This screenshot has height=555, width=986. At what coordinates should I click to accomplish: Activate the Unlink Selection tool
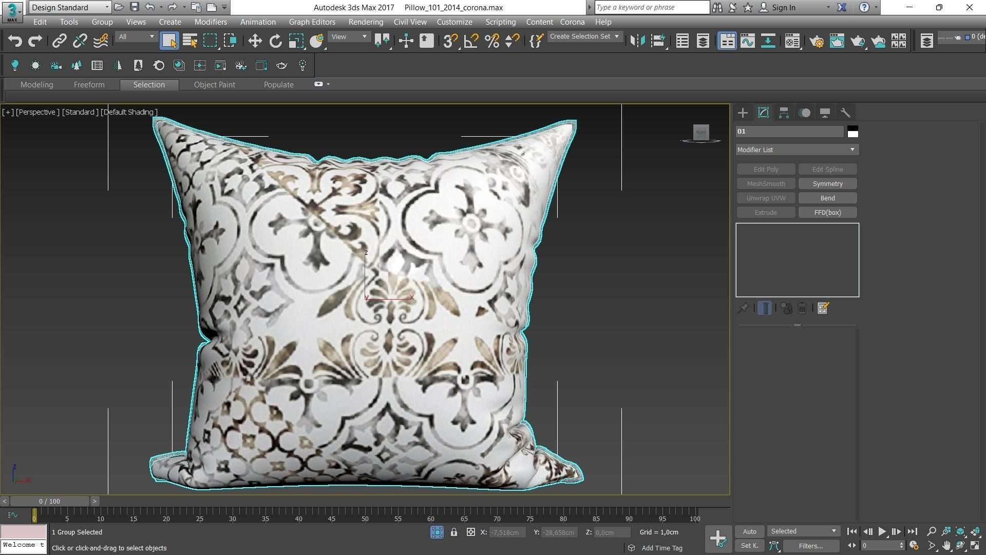click(x=80, y=41)
